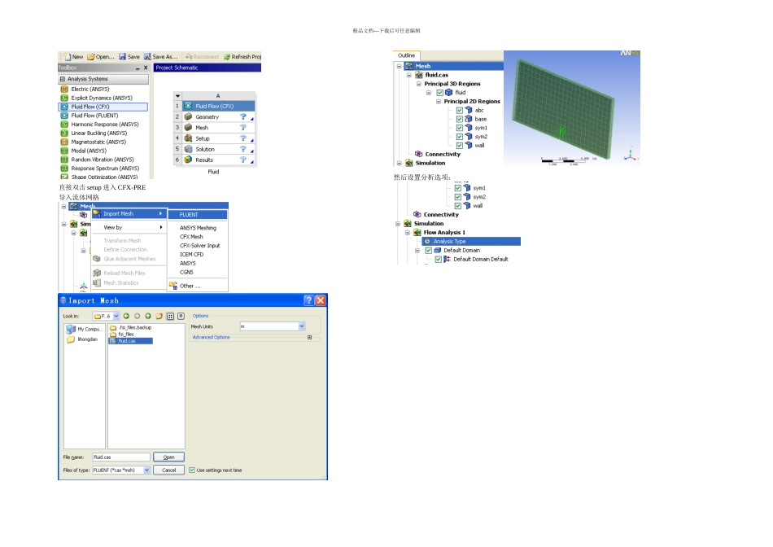The image size is (773, 547).
Task: Choose CFX-Solver Input import option
Action: click(198, 246)
